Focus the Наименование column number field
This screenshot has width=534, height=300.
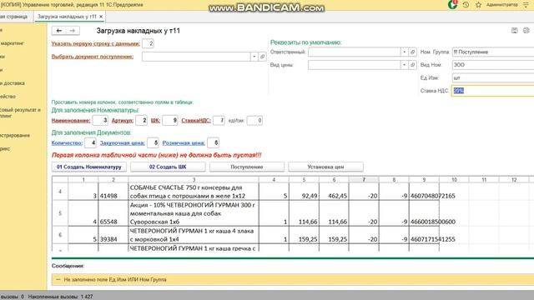coord(100,120)
